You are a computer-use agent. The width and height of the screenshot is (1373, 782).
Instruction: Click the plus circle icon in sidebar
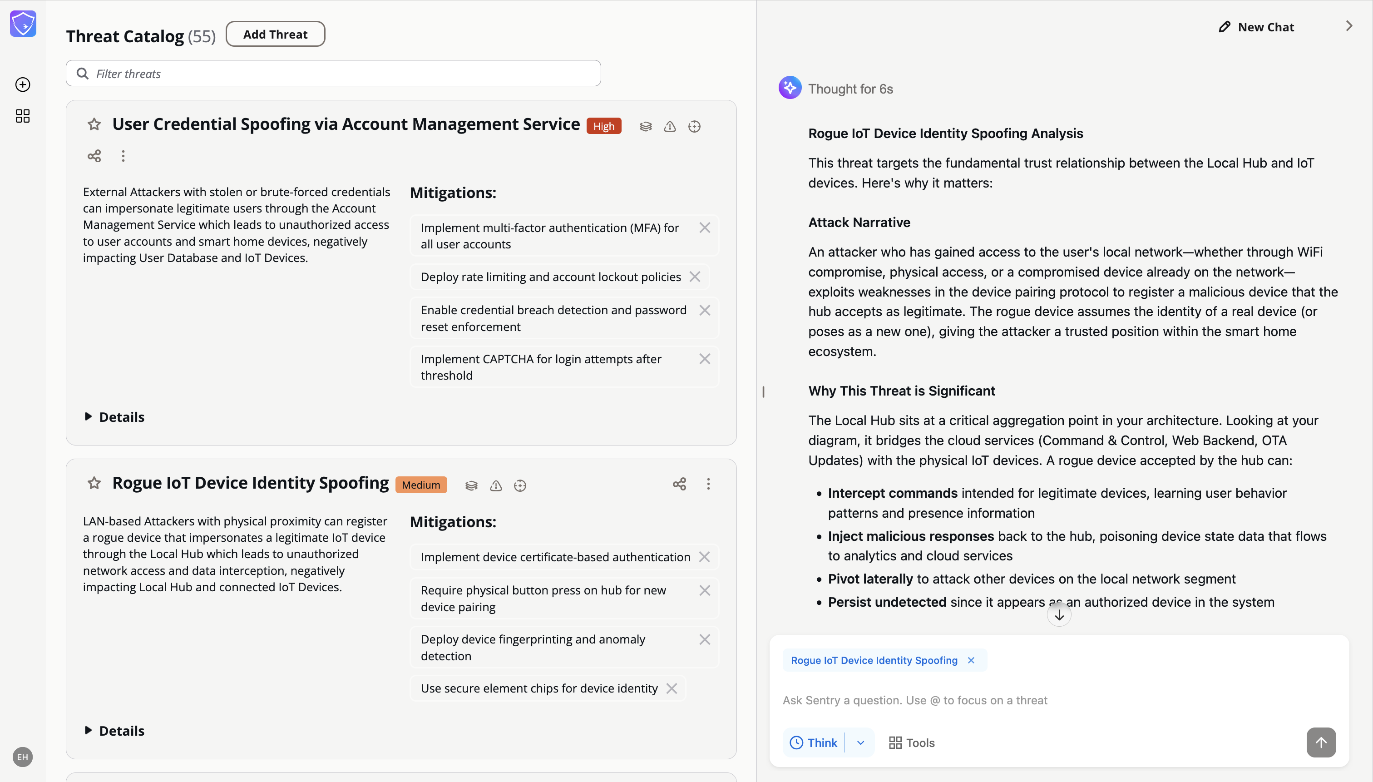23,84
